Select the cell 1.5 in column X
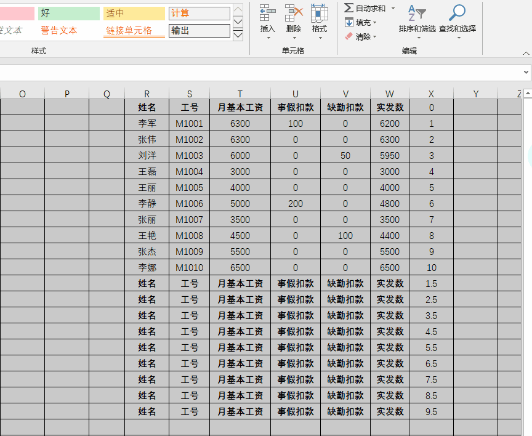Image resolution: width=532 pixels, height=436 pixels. point(431,283)
